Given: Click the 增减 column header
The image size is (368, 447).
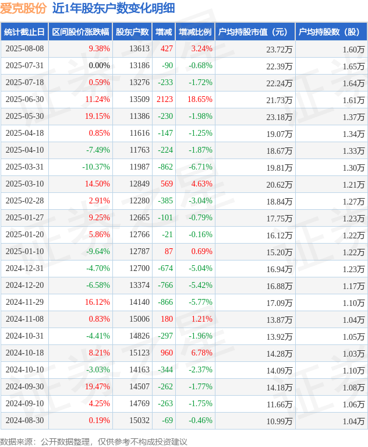Looking at the screenshot, I should point(164,32).
